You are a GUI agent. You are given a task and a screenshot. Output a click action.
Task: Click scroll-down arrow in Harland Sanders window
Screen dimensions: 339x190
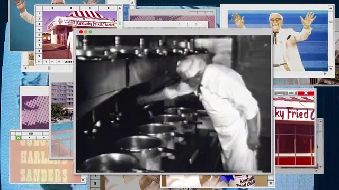83,180
